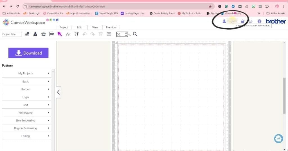Screen dimensions: 288x151
Task: Click the brother brand logo
Action: (276, 21)
